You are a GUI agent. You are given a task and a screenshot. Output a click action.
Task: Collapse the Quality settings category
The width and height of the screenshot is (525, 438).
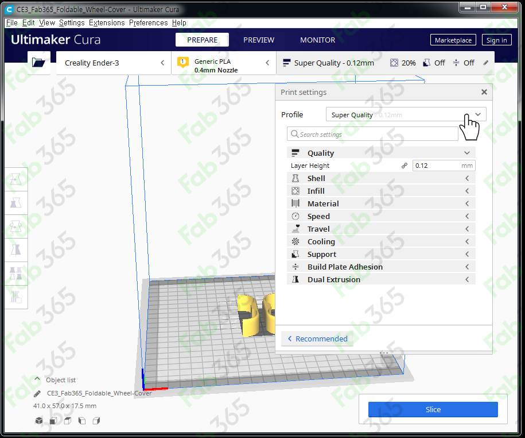381,153
